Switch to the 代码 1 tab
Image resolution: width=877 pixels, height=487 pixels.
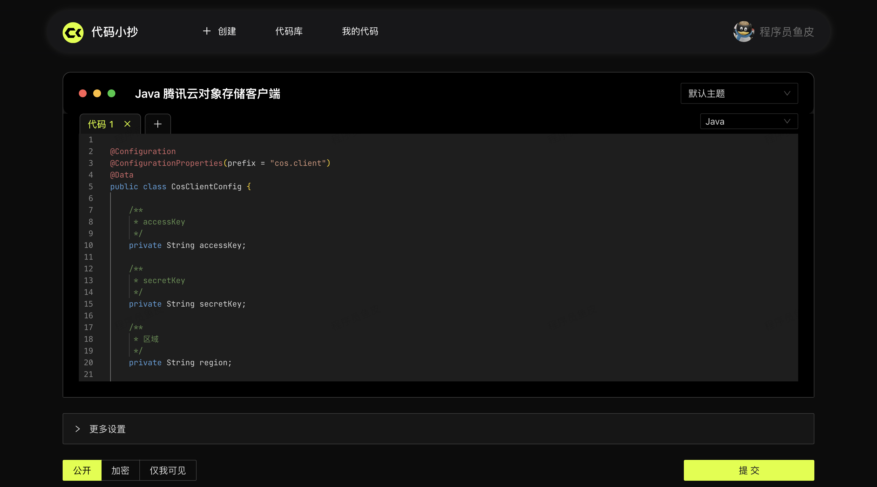(100, 124)
